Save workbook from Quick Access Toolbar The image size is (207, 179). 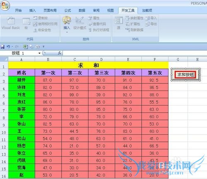(x=2, y=47)
